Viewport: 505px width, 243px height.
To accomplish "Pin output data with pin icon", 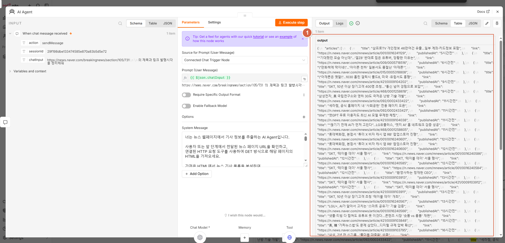I will (x=497, y=23).
